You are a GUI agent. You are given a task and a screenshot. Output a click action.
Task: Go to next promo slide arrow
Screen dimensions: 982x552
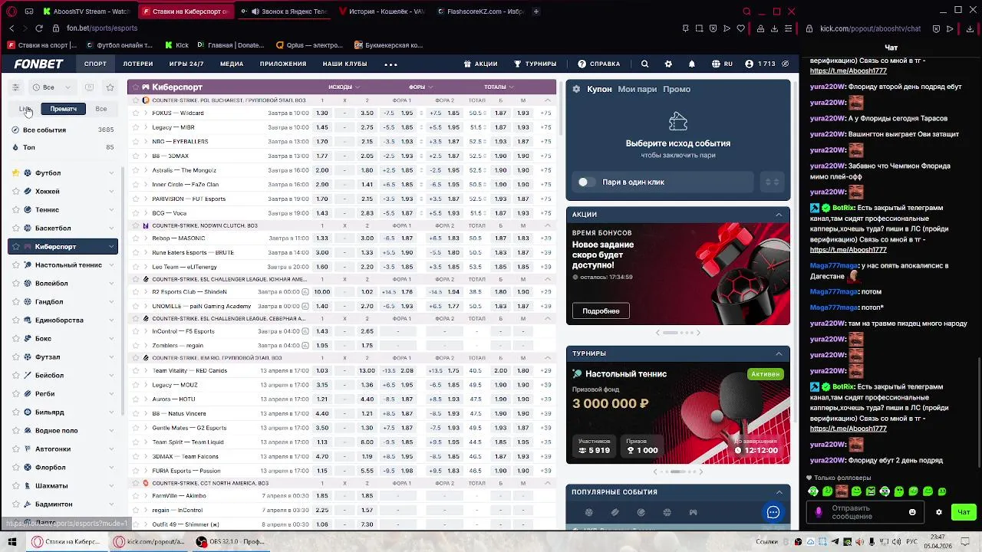click(698, 333)
